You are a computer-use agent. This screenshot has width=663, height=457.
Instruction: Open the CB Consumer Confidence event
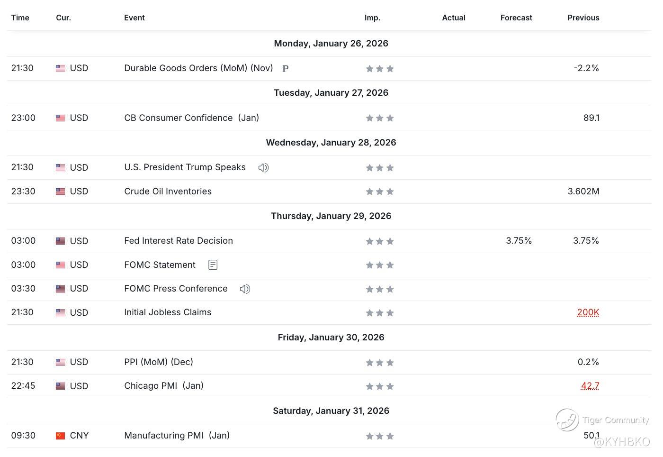tap(191, 118)
